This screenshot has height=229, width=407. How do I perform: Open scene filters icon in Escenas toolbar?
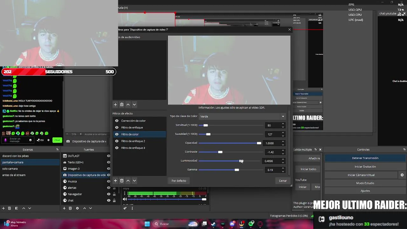click(x=17, y=208)
